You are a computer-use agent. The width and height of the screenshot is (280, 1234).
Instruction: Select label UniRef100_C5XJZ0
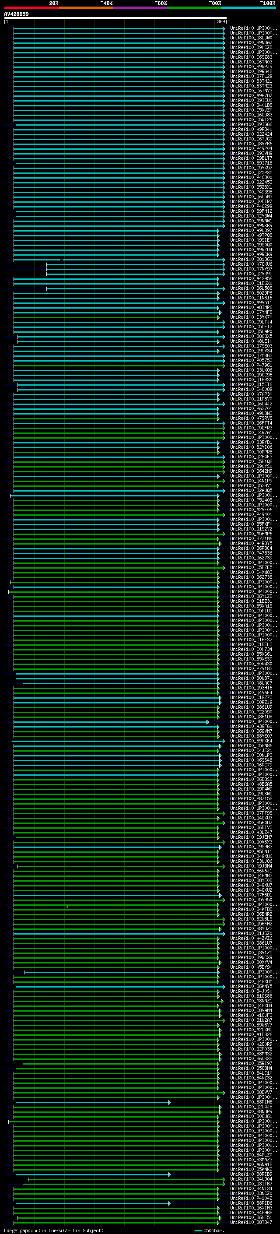(251, 110)
